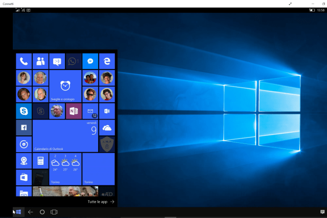Launch the Messaging tile
Screen dimensions: 327x218
click(57, 61)
